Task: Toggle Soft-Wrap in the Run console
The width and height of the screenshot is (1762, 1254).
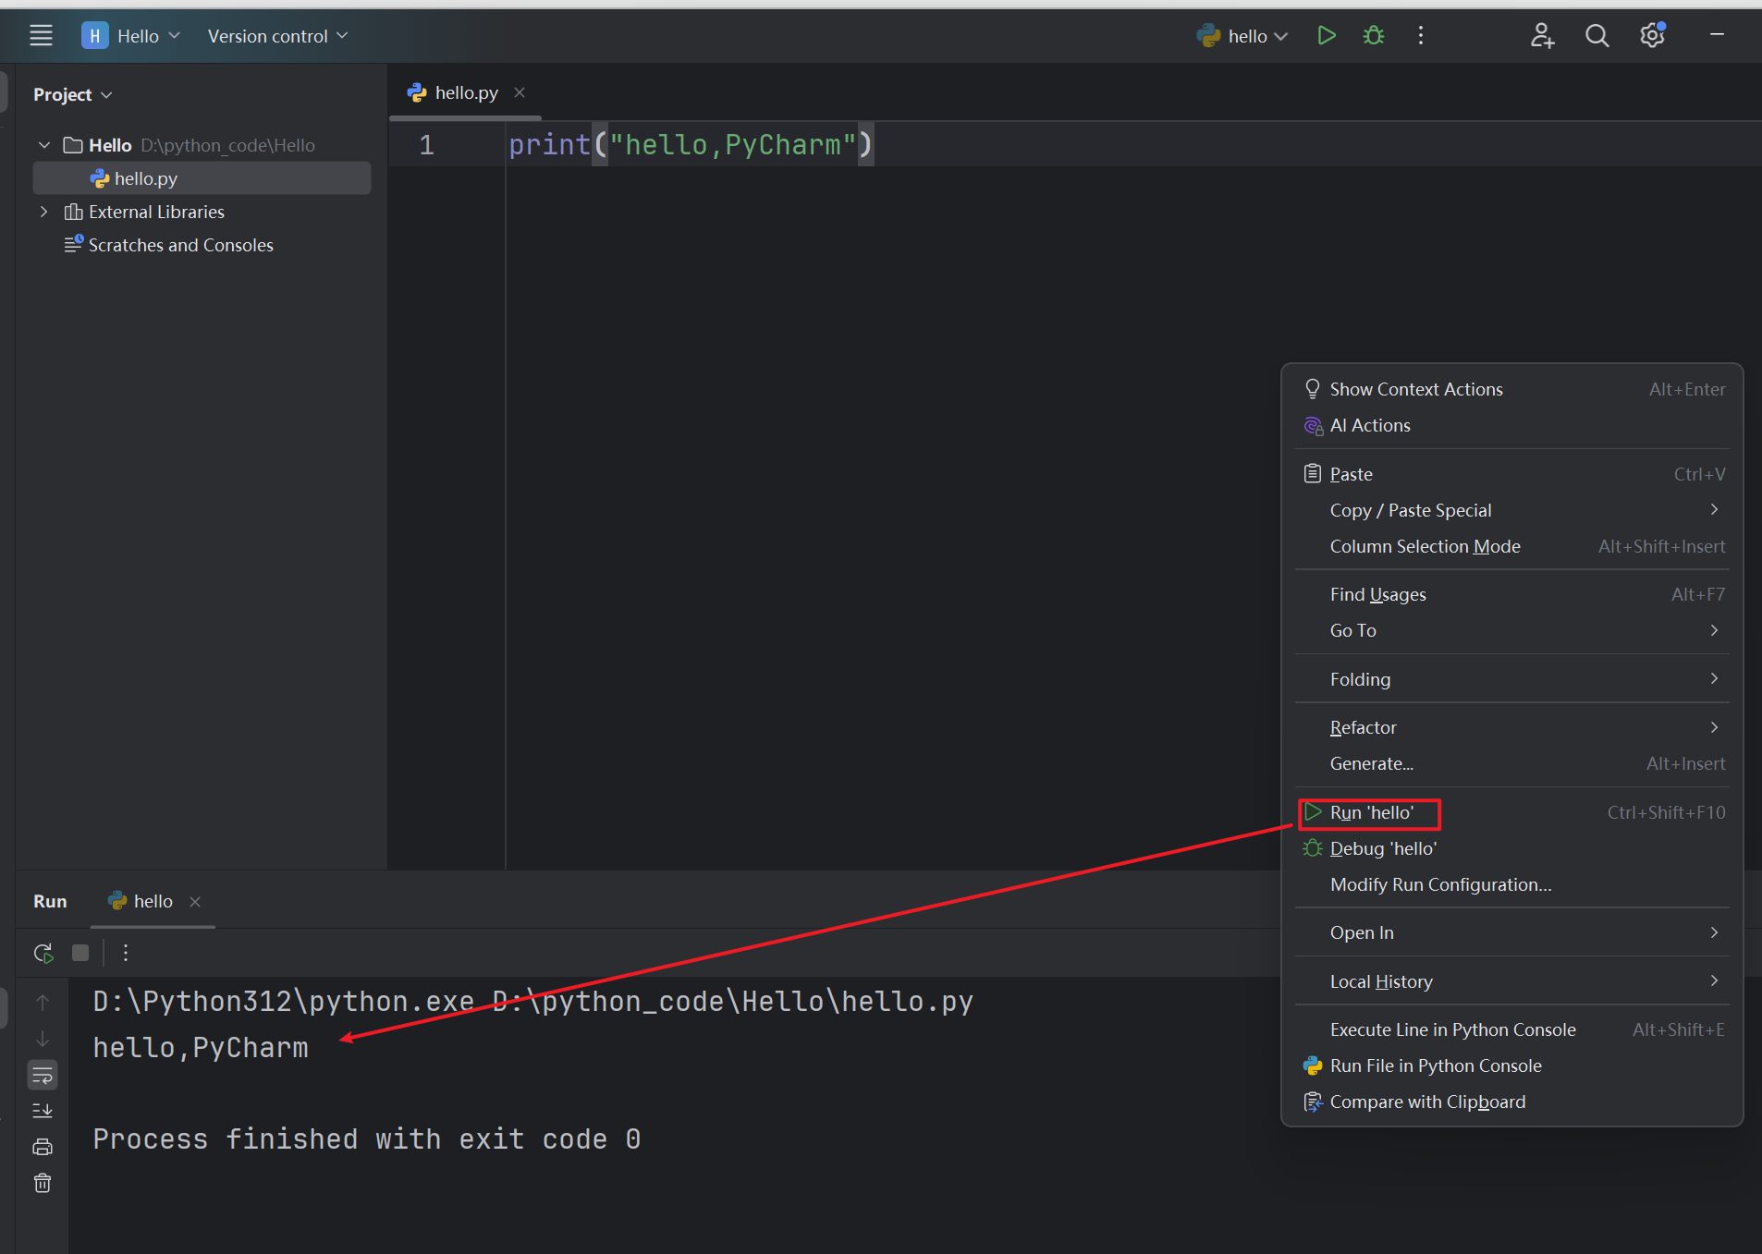Action: point(43,1075)
